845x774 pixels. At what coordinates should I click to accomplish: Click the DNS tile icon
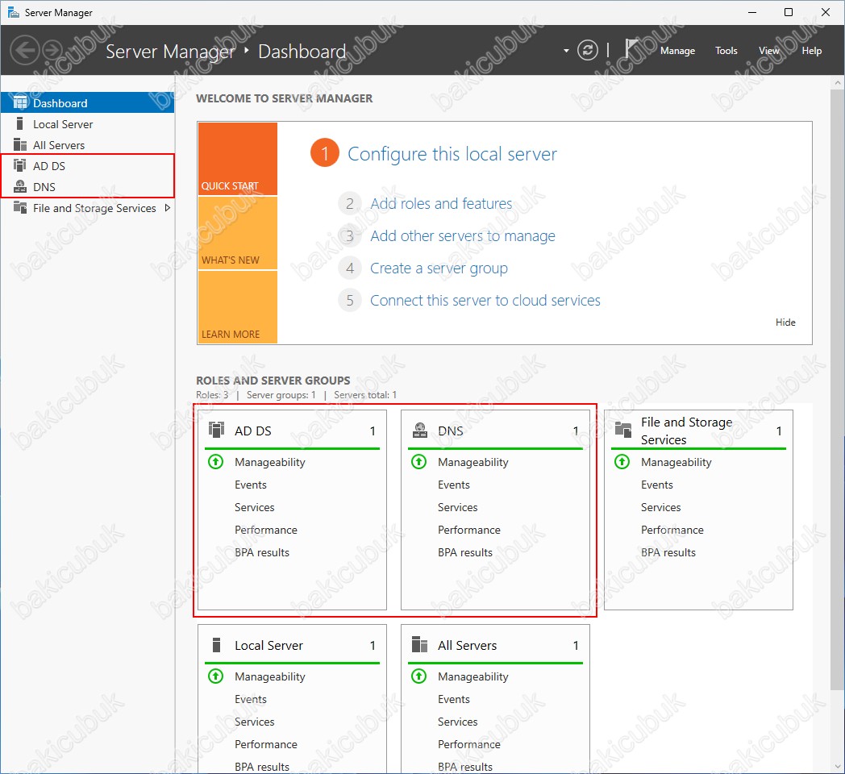[x=420, y=430]
